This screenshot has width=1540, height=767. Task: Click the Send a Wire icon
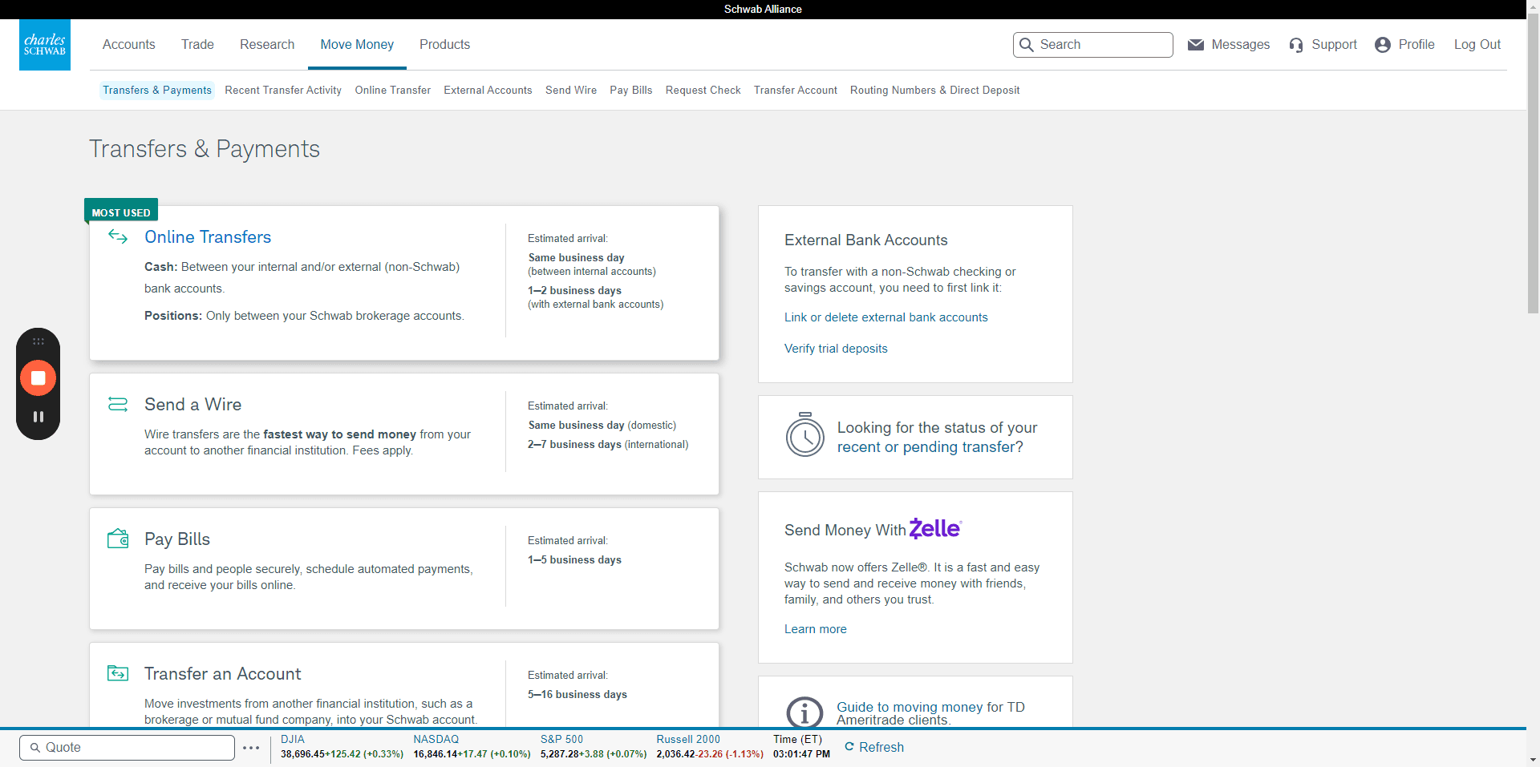tap(118, 404)
